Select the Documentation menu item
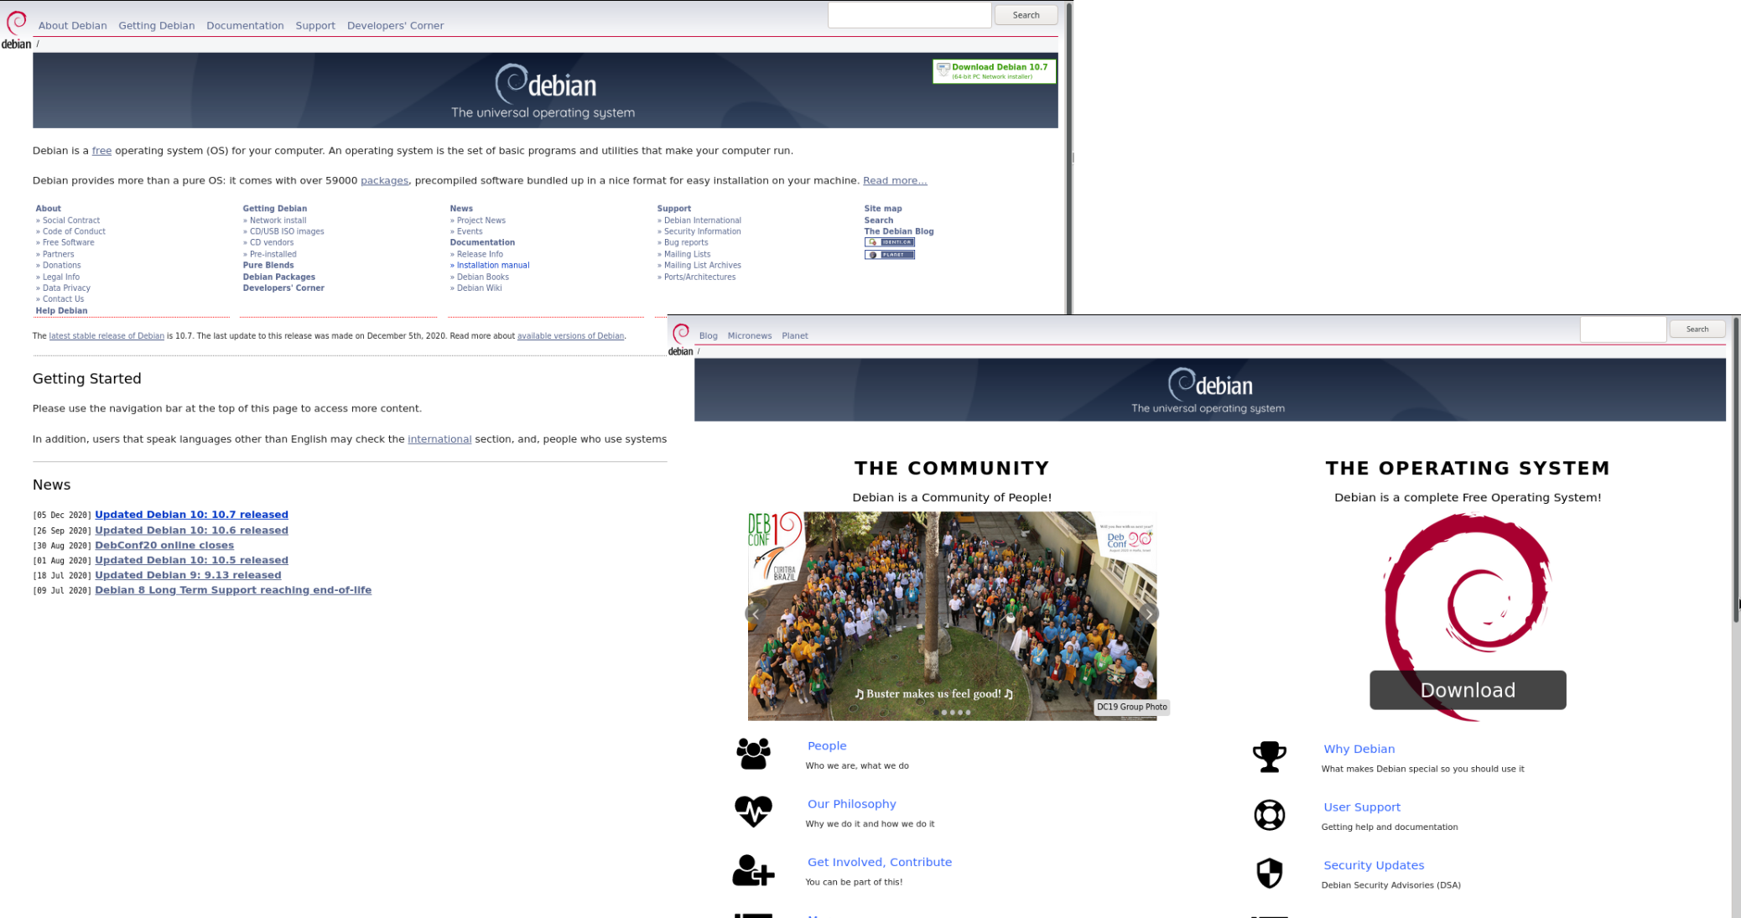 pos(245,24)
